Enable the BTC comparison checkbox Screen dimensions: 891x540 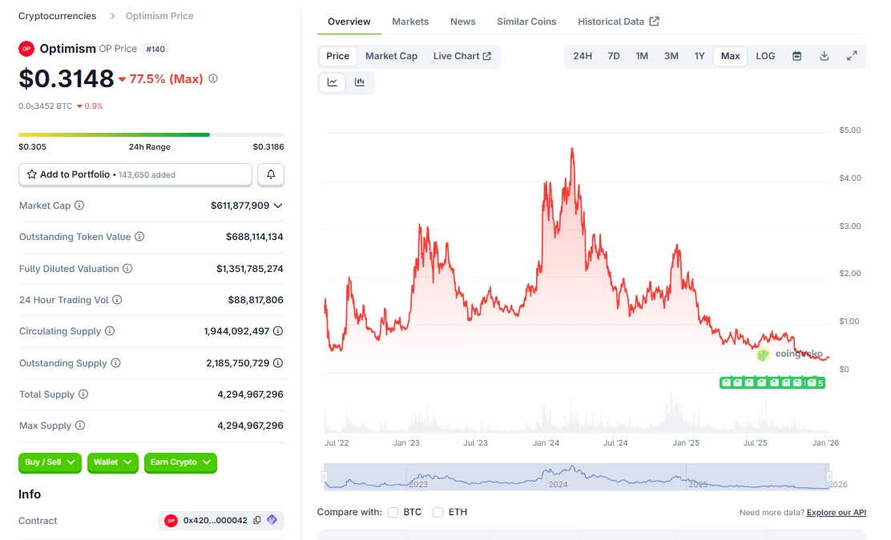393,512
